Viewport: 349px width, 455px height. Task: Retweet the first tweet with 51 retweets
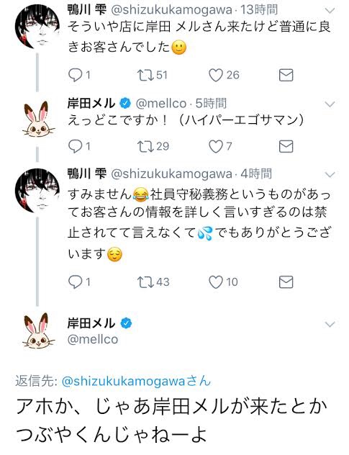click(x=146, y=75)
